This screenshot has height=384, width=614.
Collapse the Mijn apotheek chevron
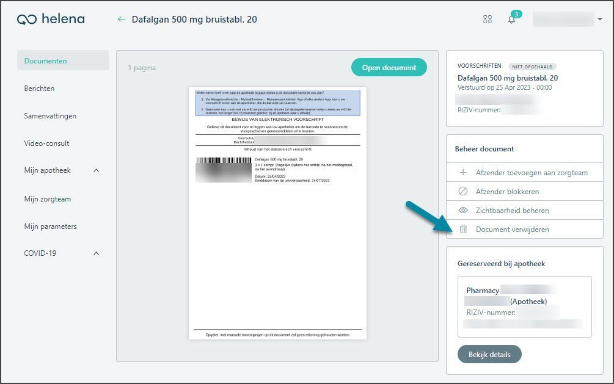97,171
